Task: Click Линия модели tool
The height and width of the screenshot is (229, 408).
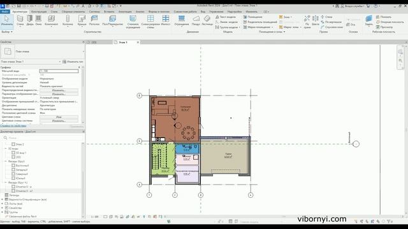Action: (x=226, y=22)
